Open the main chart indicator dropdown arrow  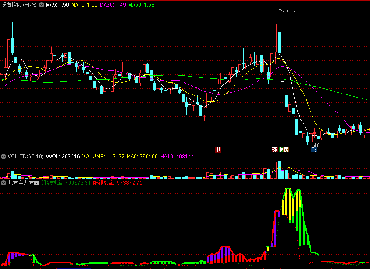pos(42,5)
